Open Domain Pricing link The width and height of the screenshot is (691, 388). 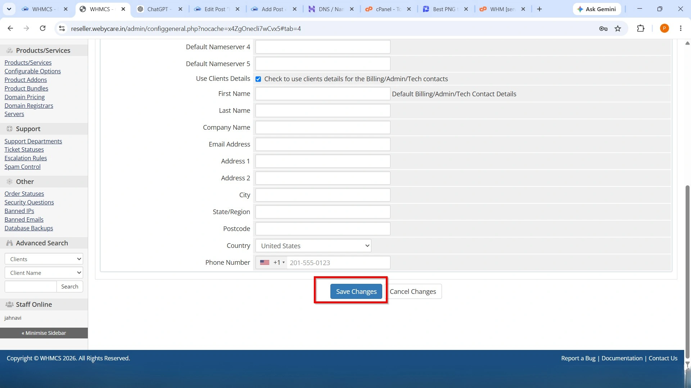[24, 97]
